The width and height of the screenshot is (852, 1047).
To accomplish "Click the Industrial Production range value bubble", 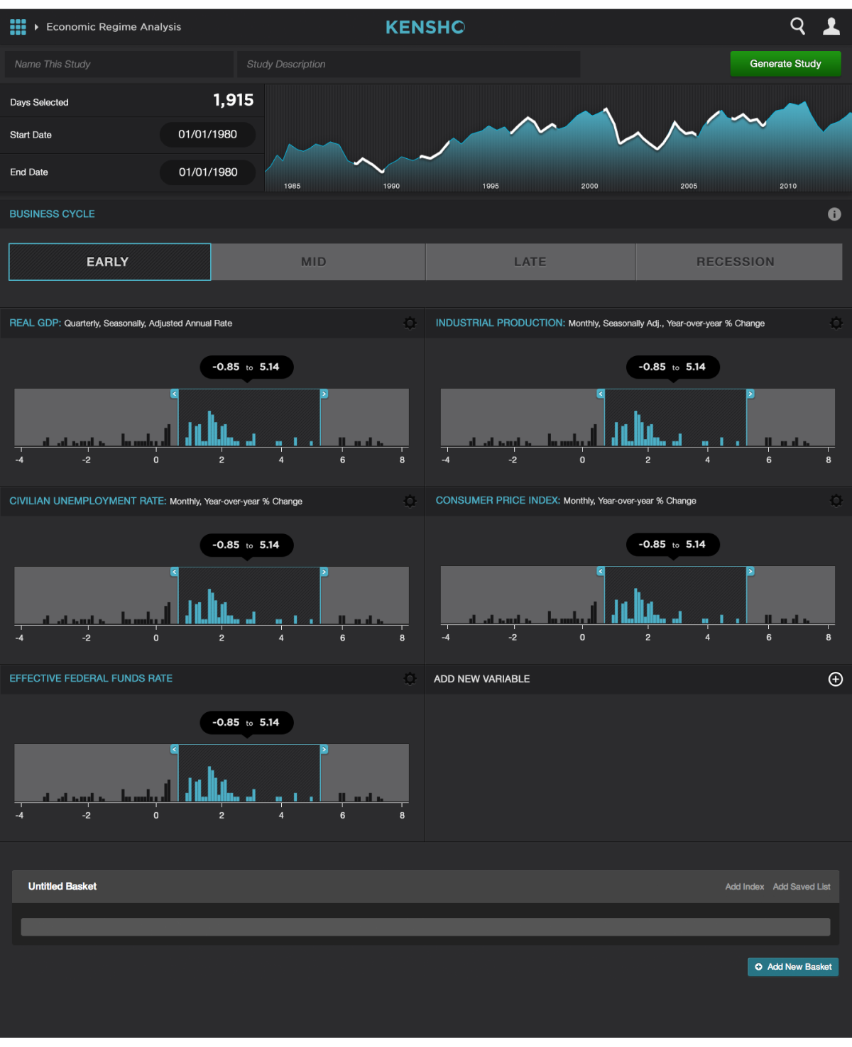I will pos(673,367).
